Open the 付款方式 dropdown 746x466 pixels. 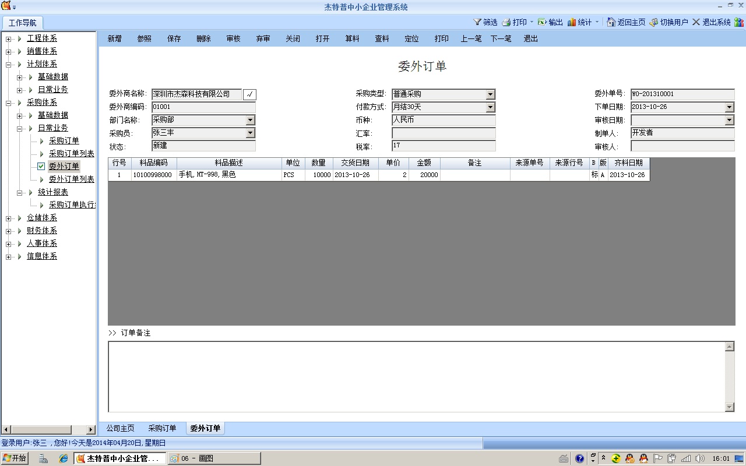(x=490, y=107)
